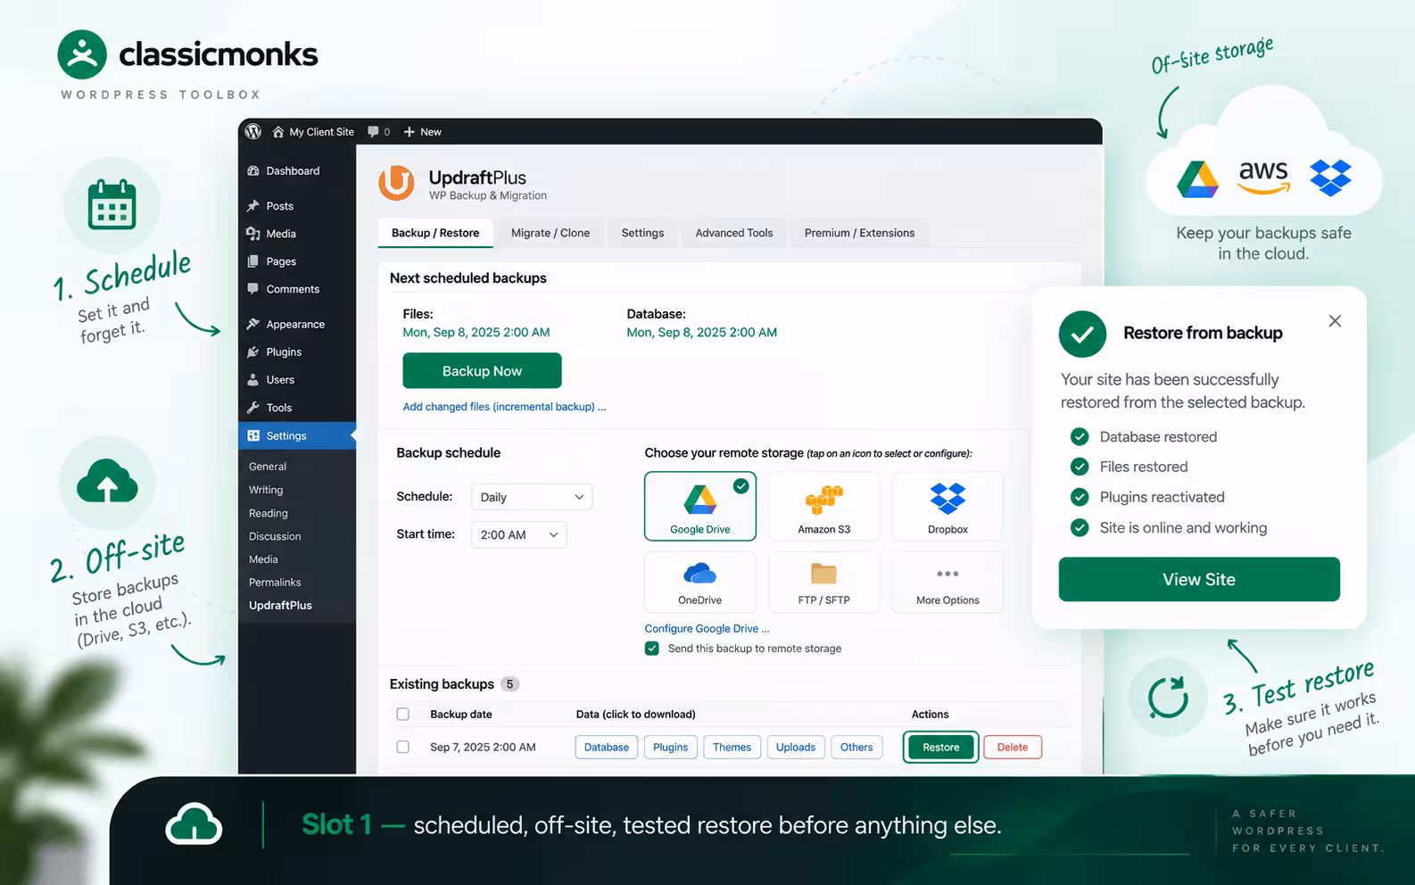Click the WordPress logo in admin bar
1415x885 pixels.
253,131
